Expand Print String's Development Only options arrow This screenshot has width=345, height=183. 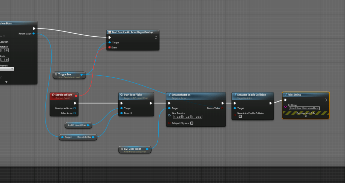click(x=306, y=116)
